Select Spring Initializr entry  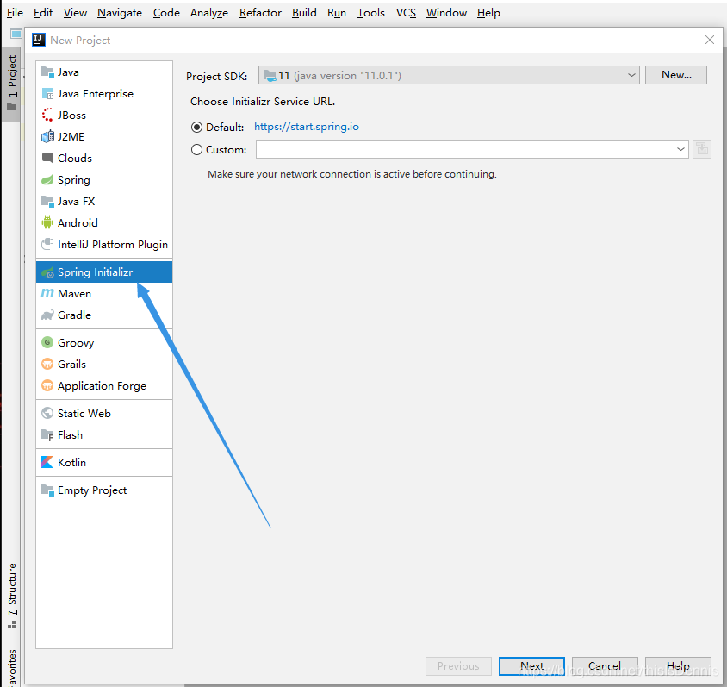click(x=104, y=272)
